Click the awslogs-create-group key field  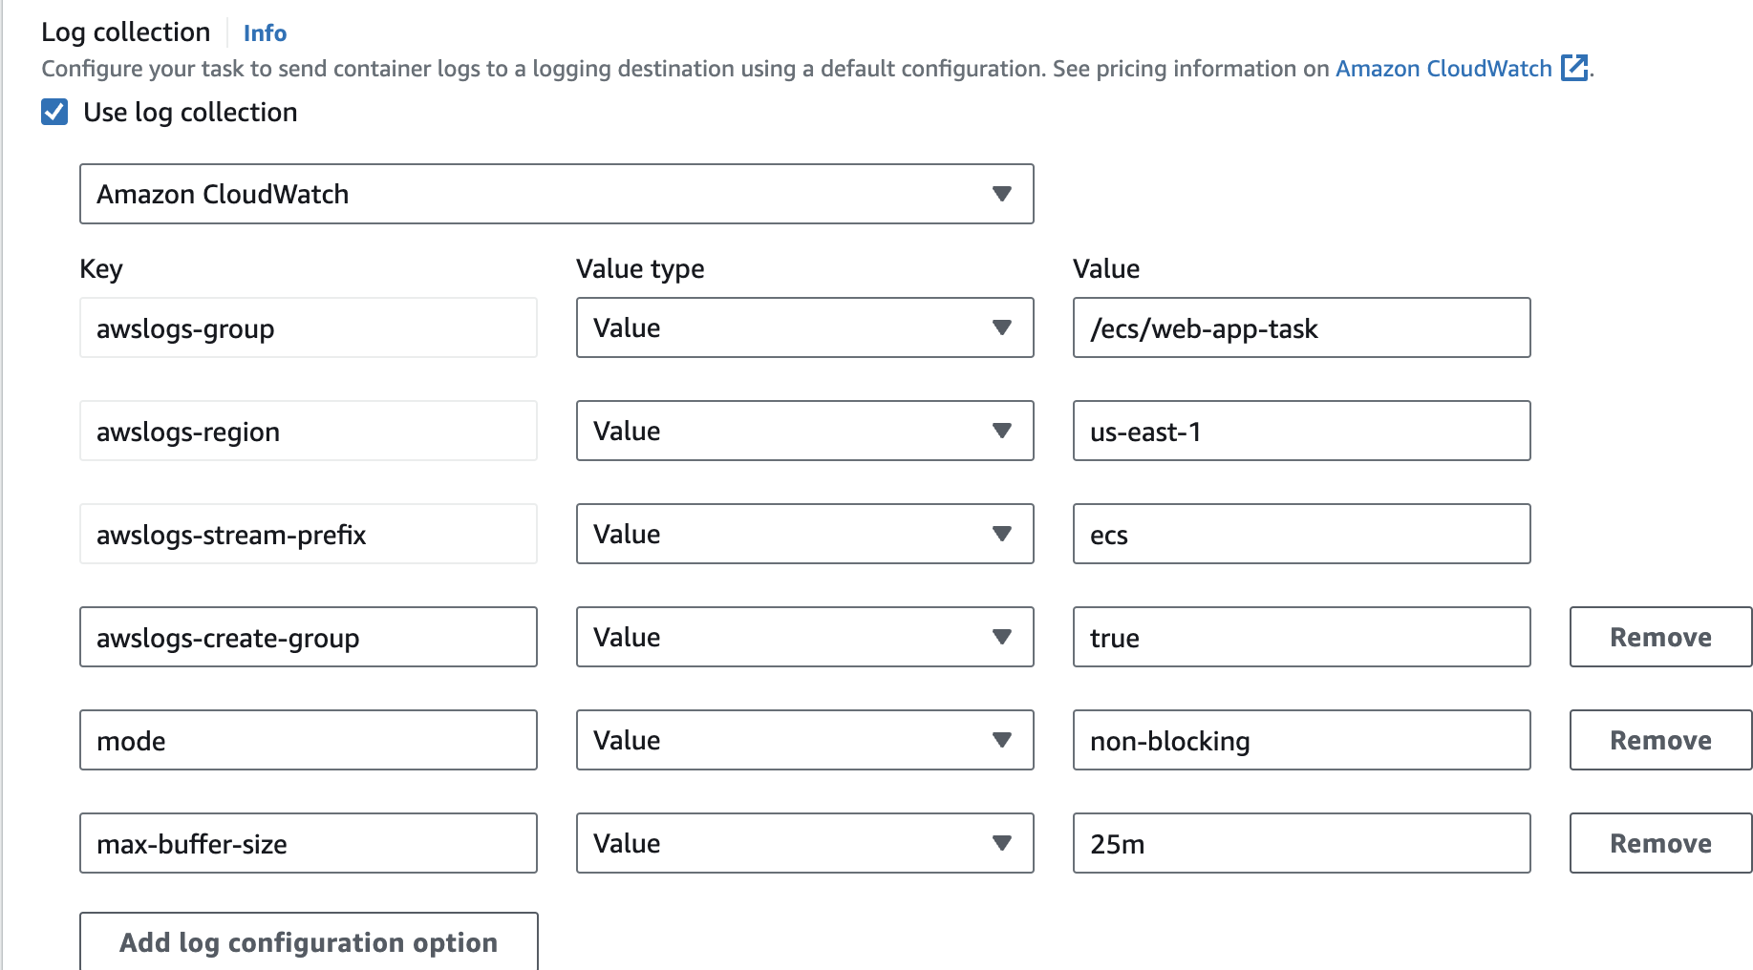[x=308, y=637]
